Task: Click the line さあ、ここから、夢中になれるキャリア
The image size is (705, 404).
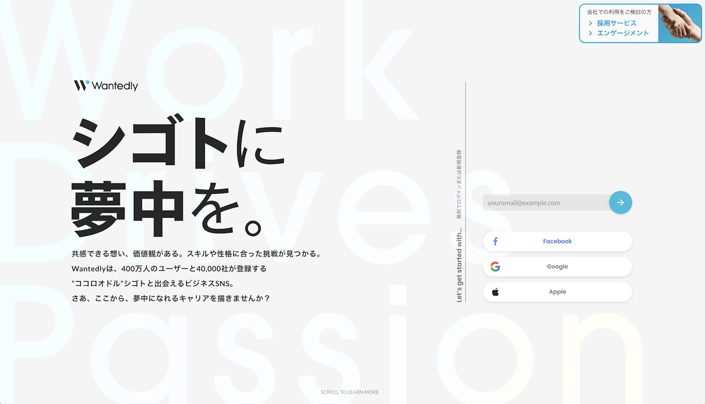Action: click(171, 298)
